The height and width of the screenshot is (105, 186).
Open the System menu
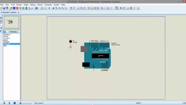coord(56,5)
